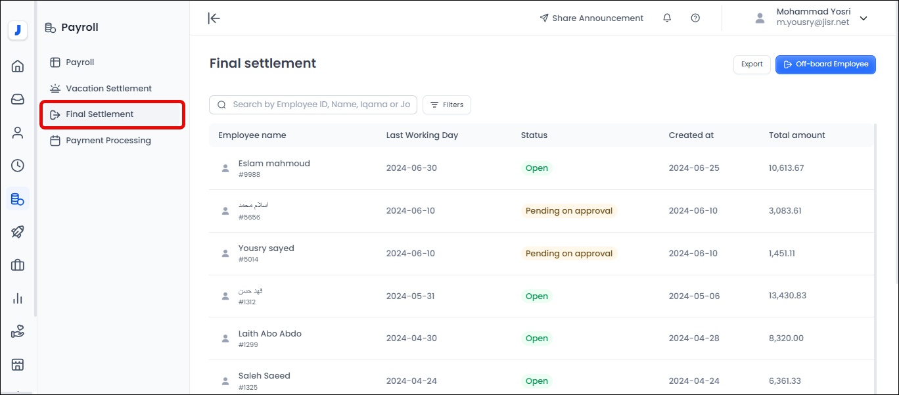Click the rocket icon in left rail

18,232
